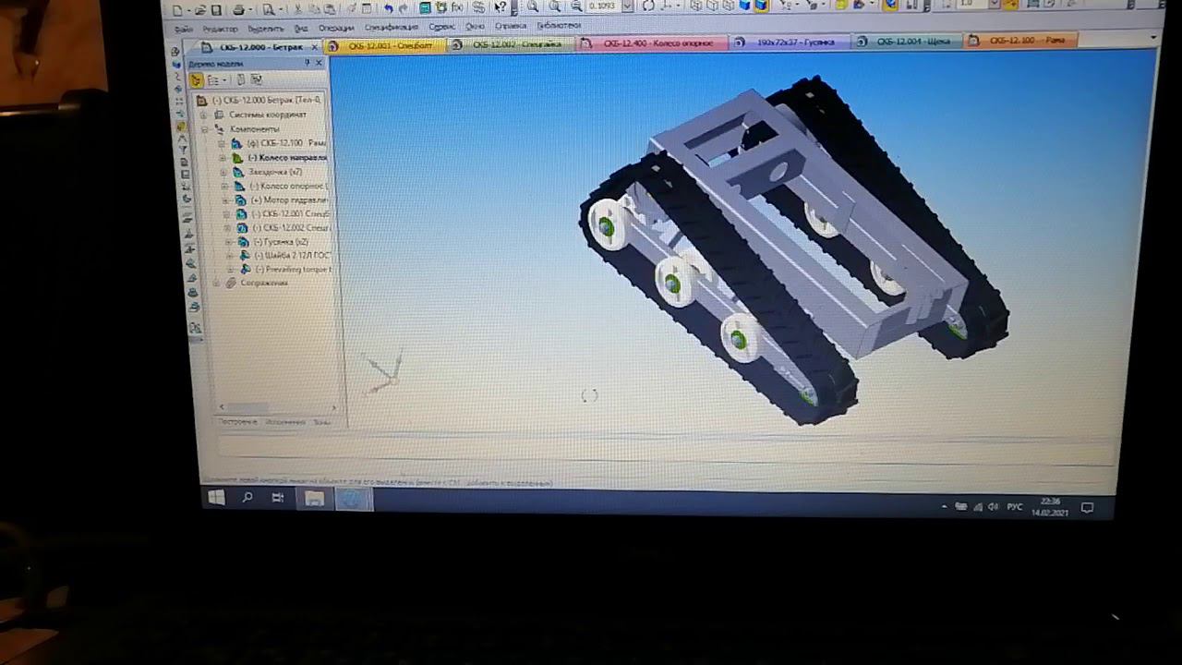Activate the zoom window magnifier tool

533,6
